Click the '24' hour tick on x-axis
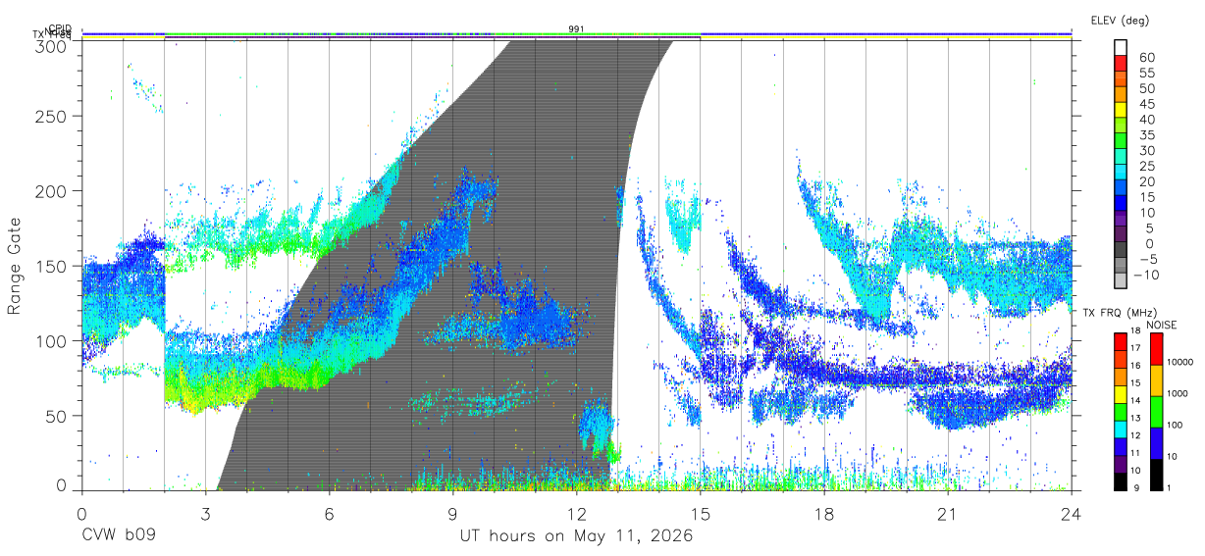1205x556 pixels. 1072,514
